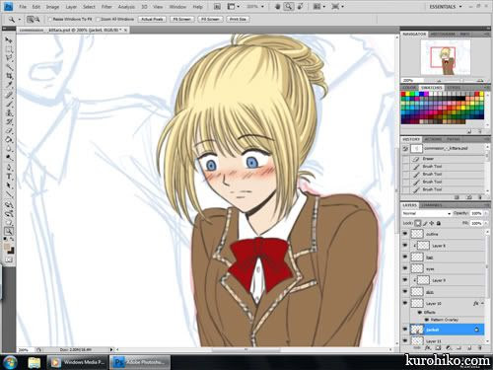Image resolution: width=493 pixels, height=370 pixels.
Task: Add a layer mask
Action: click(x=439, y=347)
